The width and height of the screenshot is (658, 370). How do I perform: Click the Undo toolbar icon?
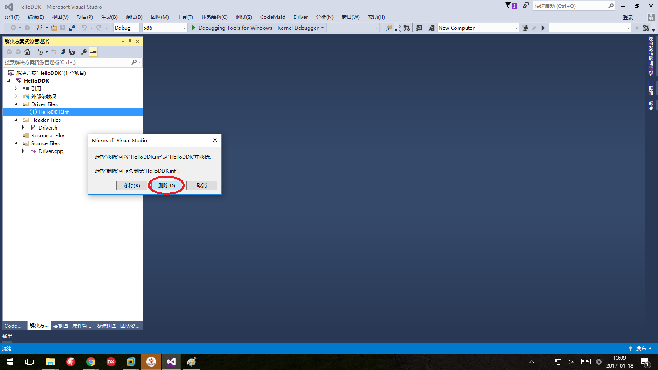point(84,28)
